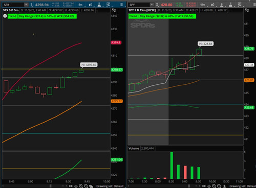Edit the SPX symbol input field
Screen dimensions: 256x188
[13, 5]
